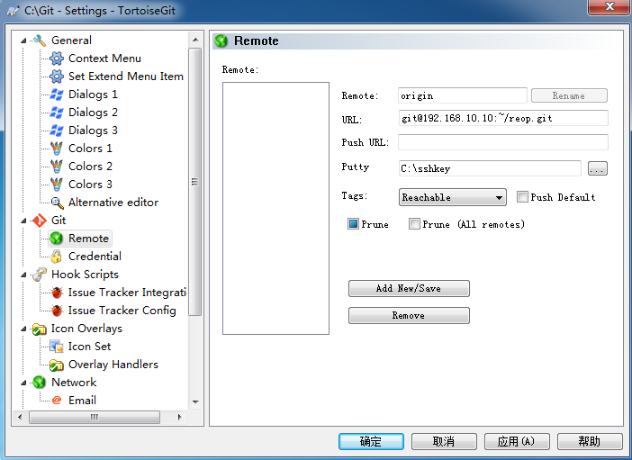Click the Overlay Handlers folder icon
The width and height of the screenshot is (632, 460).
tap(57, 365)
